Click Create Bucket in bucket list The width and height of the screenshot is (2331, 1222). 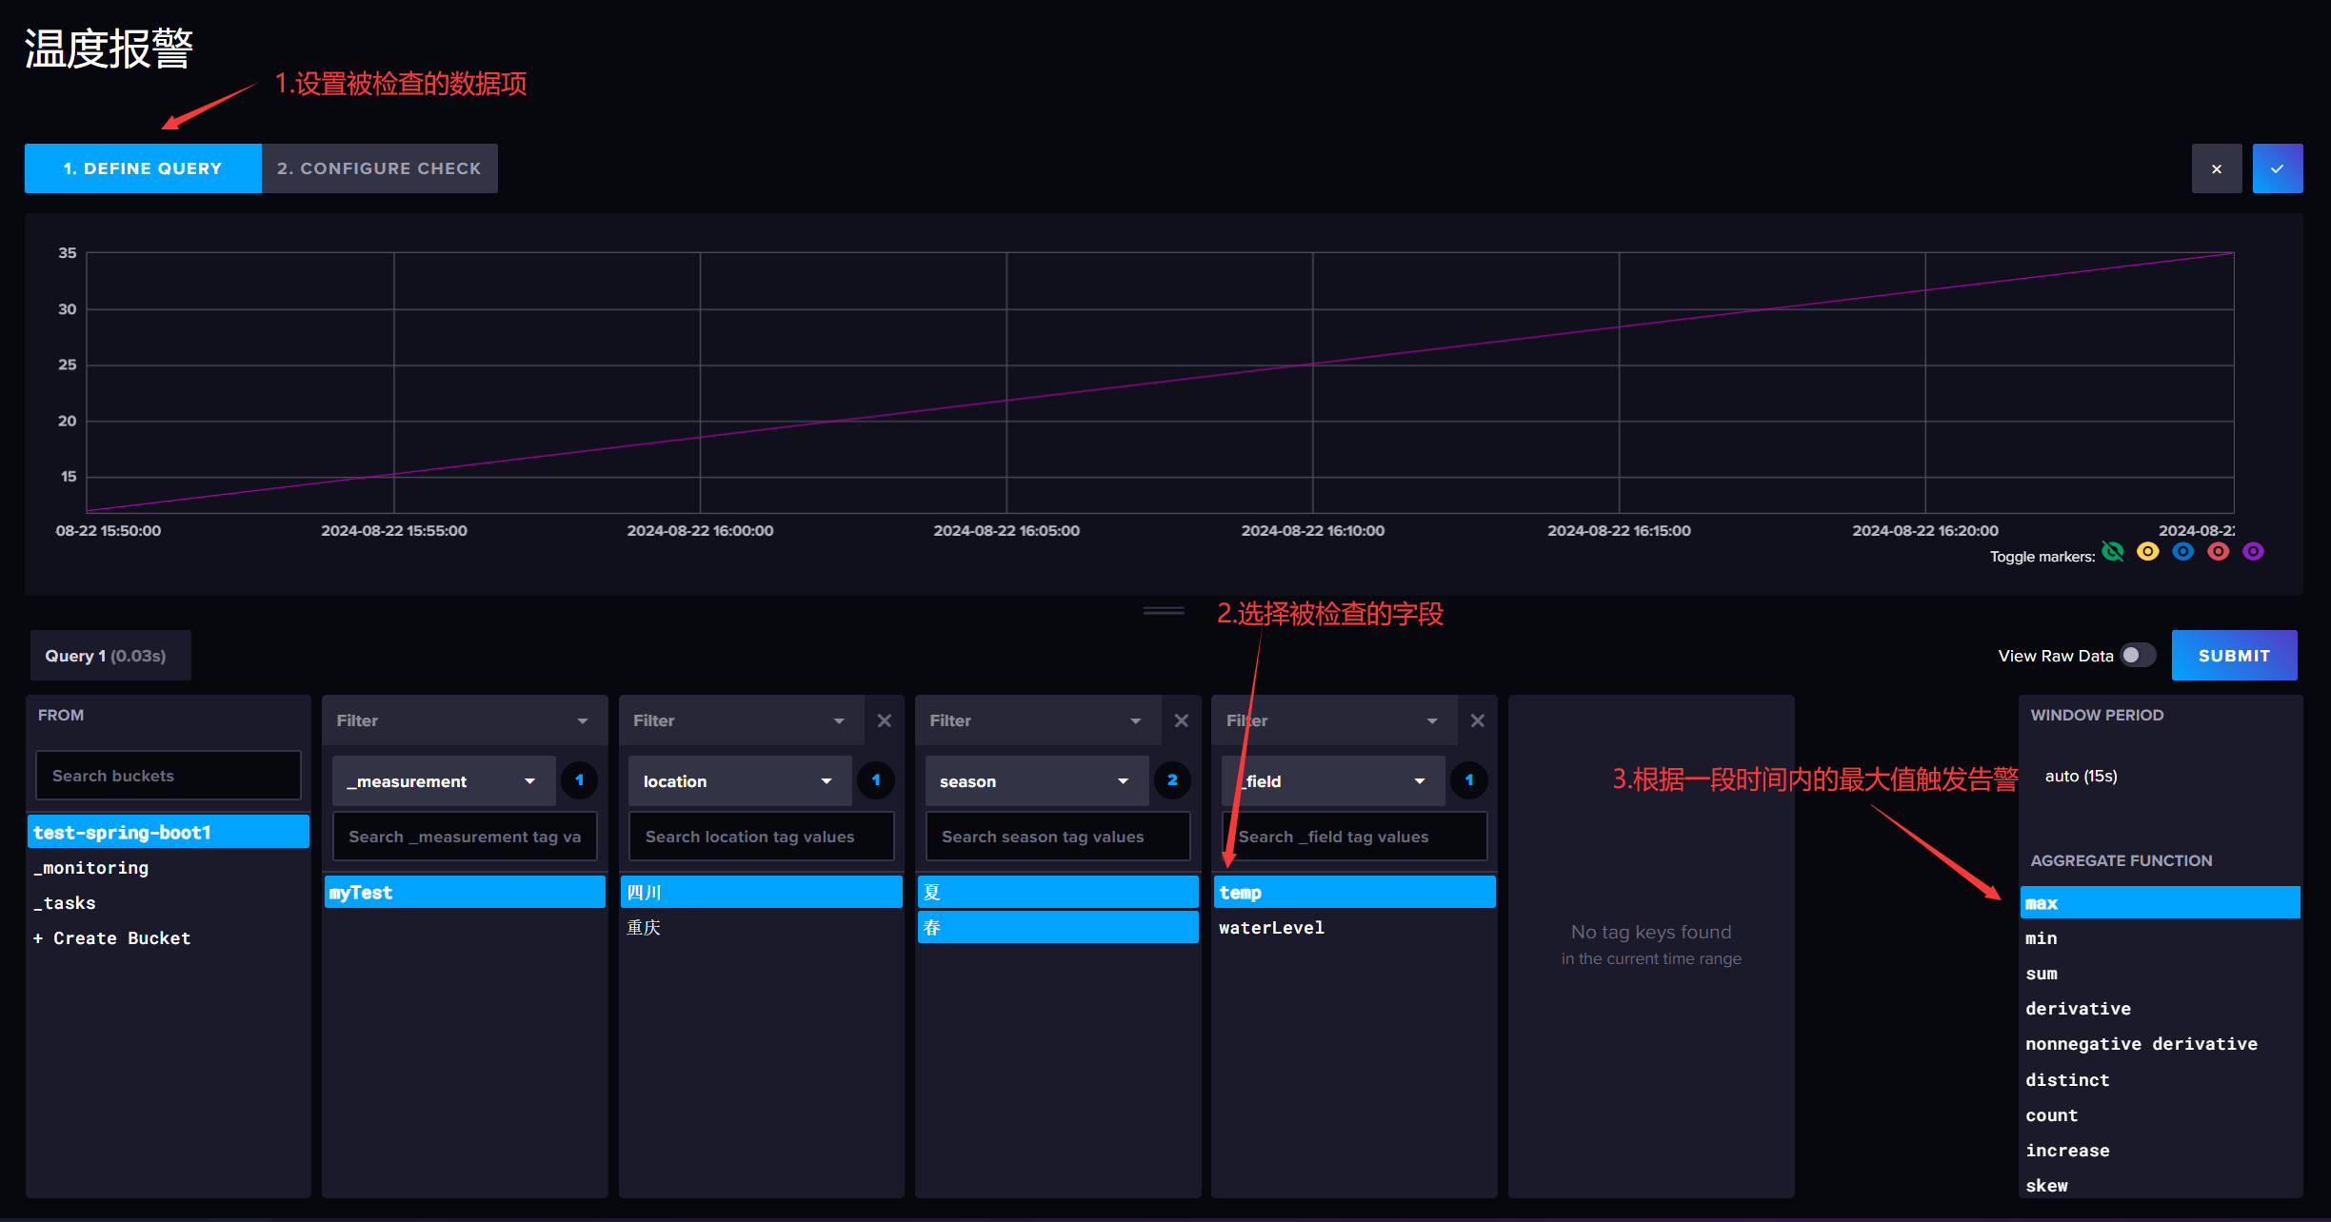tap(112, 938)
